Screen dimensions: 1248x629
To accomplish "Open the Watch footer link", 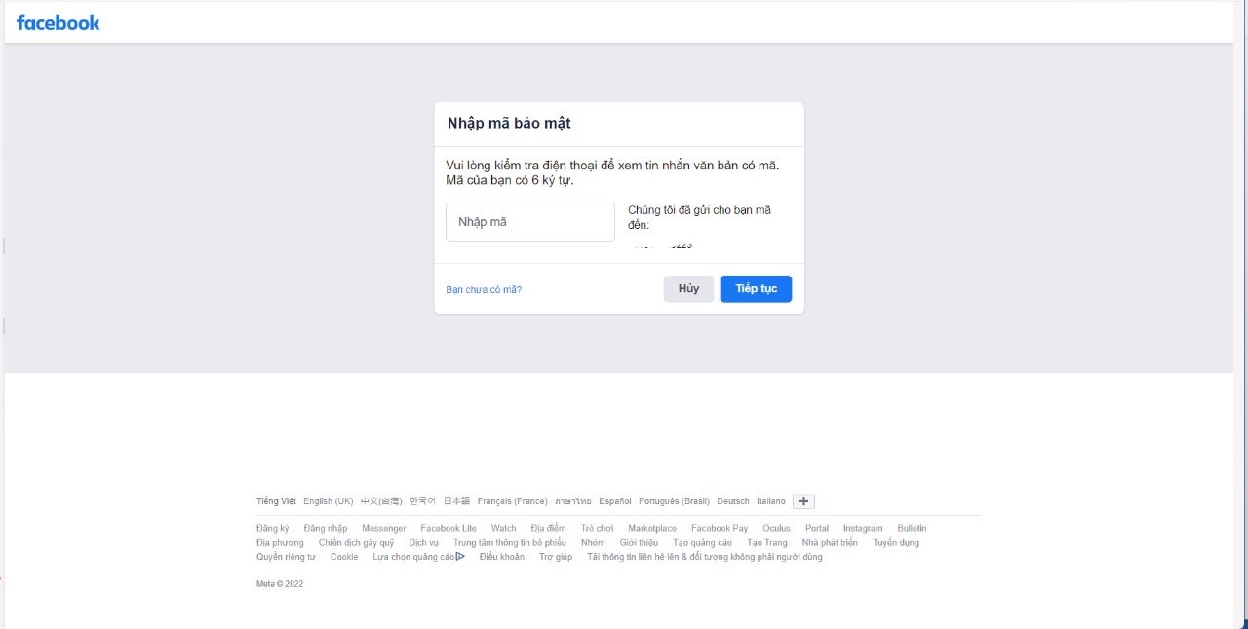I will (x=504, y=528).
